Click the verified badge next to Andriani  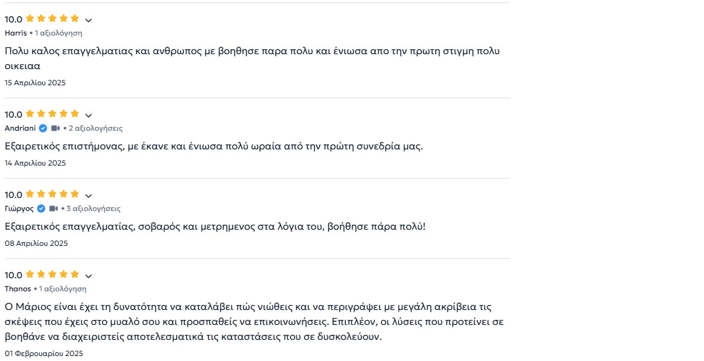43,128
